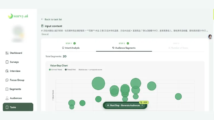Click Next Step Generate Audiences button

click(125, 105)
